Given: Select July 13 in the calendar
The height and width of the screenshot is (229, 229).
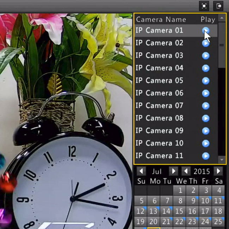Looking at the screenshot, I should click(154, 211).
